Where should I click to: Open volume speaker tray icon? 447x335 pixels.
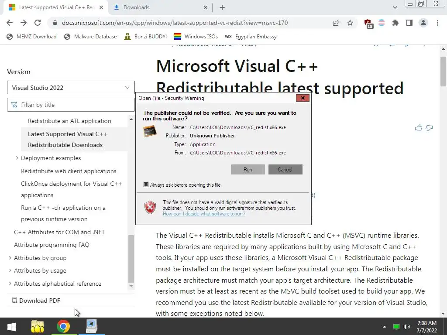(x=407, y=327)
